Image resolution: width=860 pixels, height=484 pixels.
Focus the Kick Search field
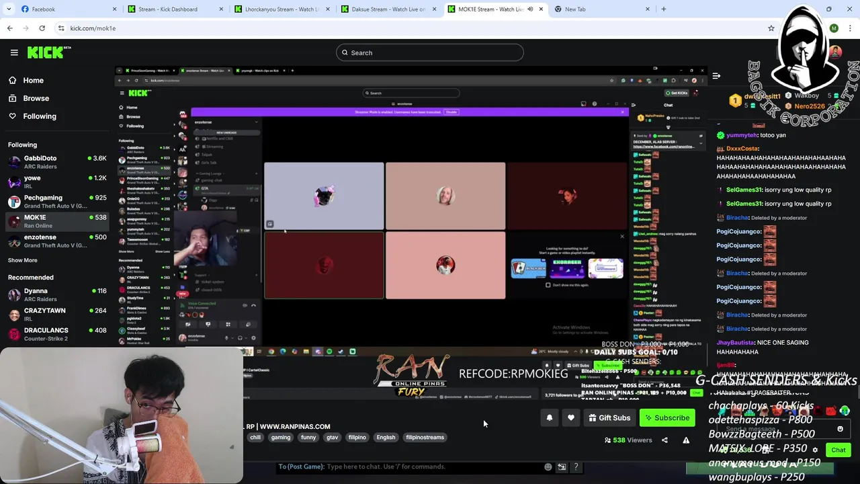pyautogui.click(x=429, y=52)
